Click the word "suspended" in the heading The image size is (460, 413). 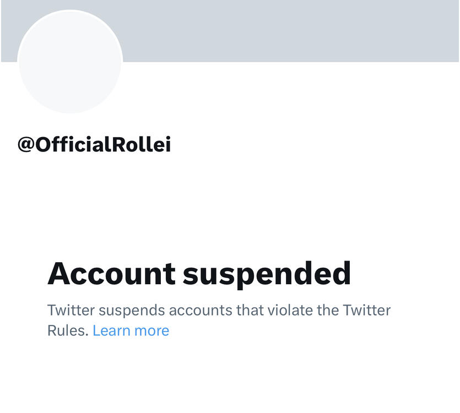coord(267,273)
